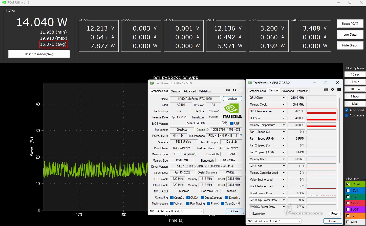Set plot range to Max
Image resolution: width=366 pixels, height=226 pixels.
click(355, 104)
